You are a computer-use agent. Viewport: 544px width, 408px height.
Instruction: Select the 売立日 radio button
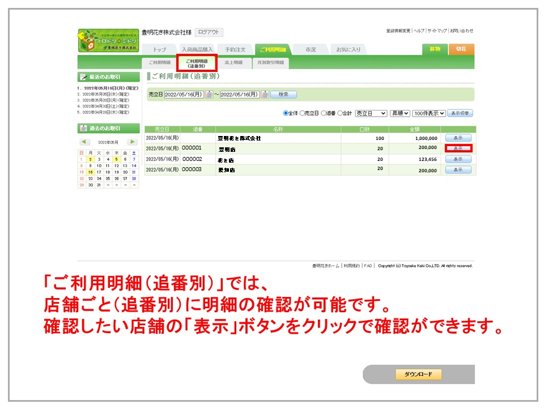click(x=302, y=113)
